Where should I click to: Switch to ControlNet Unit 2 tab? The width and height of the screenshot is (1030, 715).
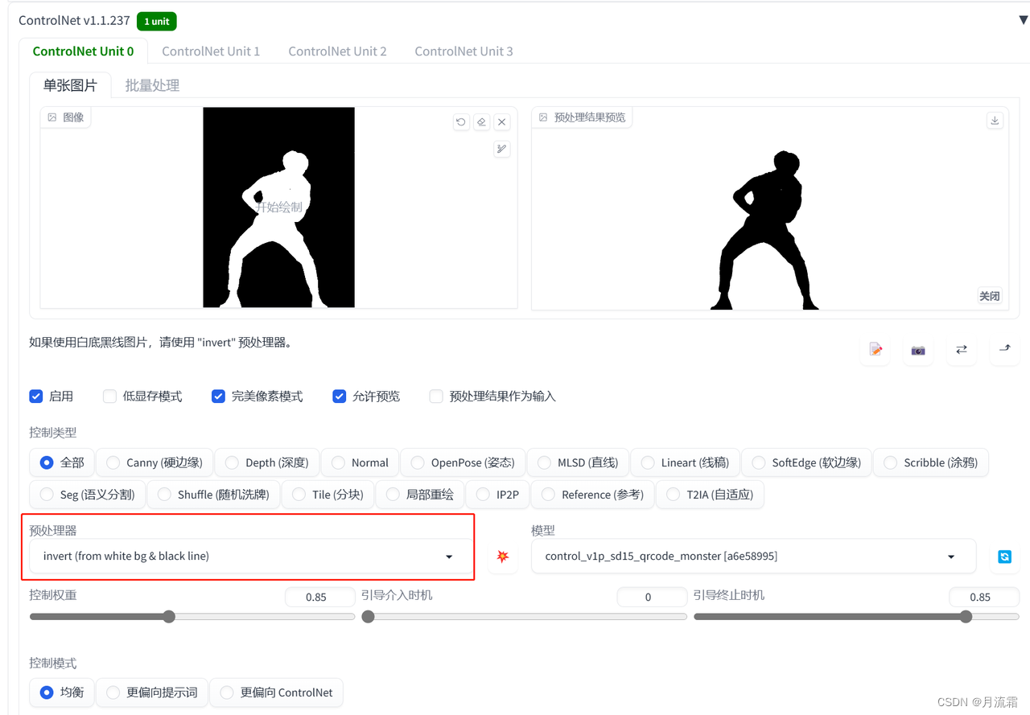tap(337, 51)
